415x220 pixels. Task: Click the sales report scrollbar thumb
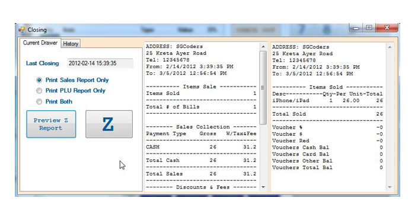click(263, 88)
